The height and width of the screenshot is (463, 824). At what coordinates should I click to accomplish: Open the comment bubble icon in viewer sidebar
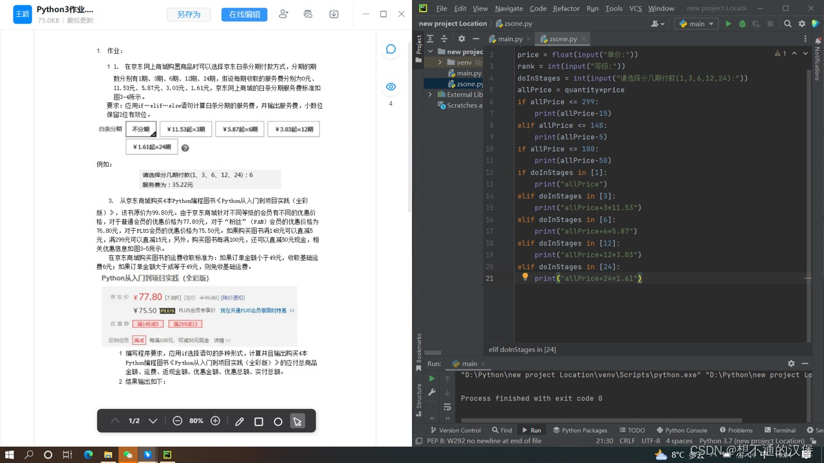pos(391,50)
